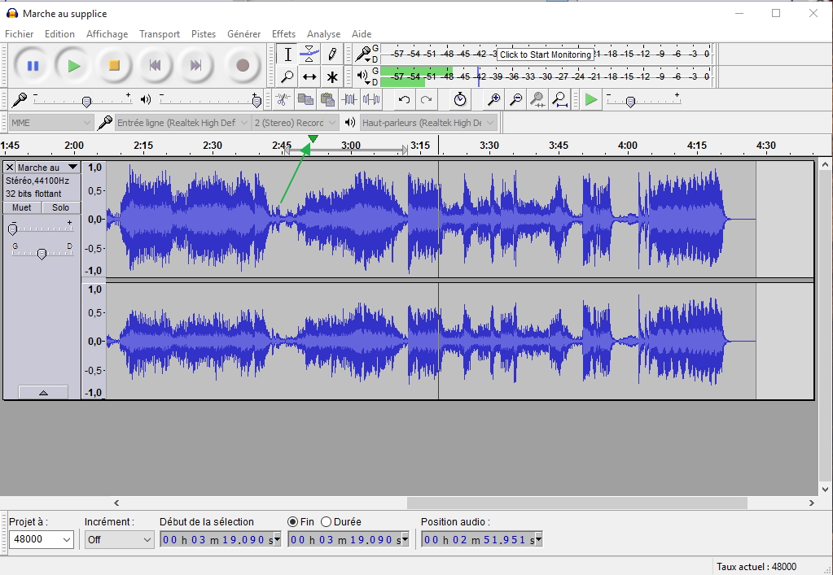Choose the Time Shift tool
Viewport: 833px width, 575px height.
tap(309, 77)
